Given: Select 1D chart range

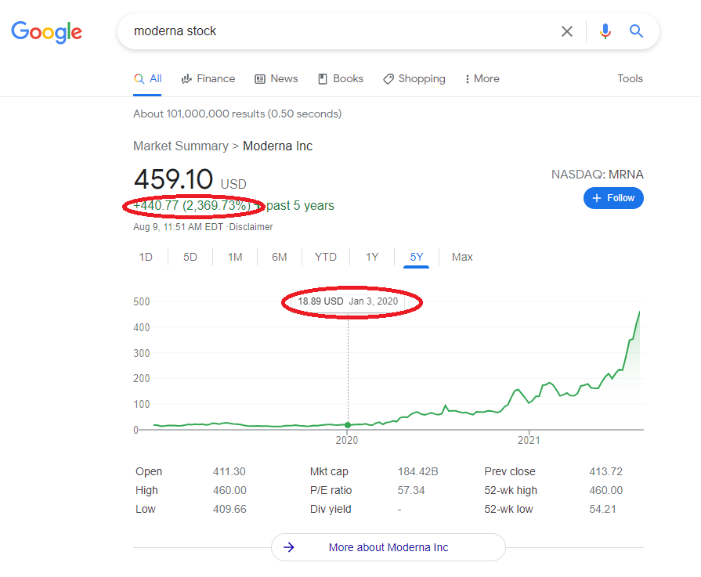Looking at the screenshot, I should pyautogui.click(x=146, y=257).
